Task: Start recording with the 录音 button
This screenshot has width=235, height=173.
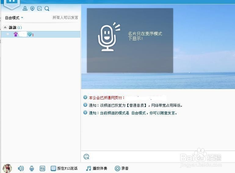Action: 121,168
